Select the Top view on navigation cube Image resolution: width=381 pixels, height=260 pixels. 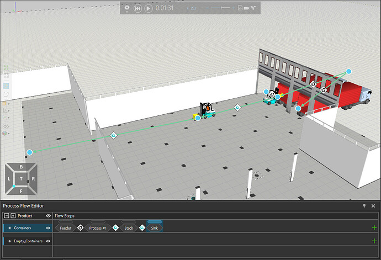21,179
